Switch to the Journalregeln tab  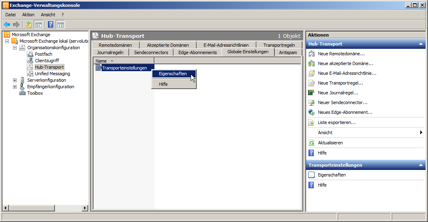(110, 52)
